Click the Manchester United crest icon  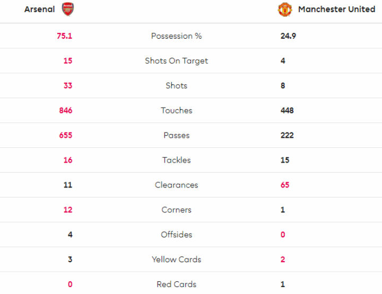285,9
